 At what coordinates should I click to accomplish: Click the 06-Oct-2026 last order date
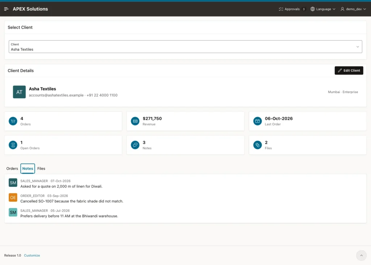(279, 119)
